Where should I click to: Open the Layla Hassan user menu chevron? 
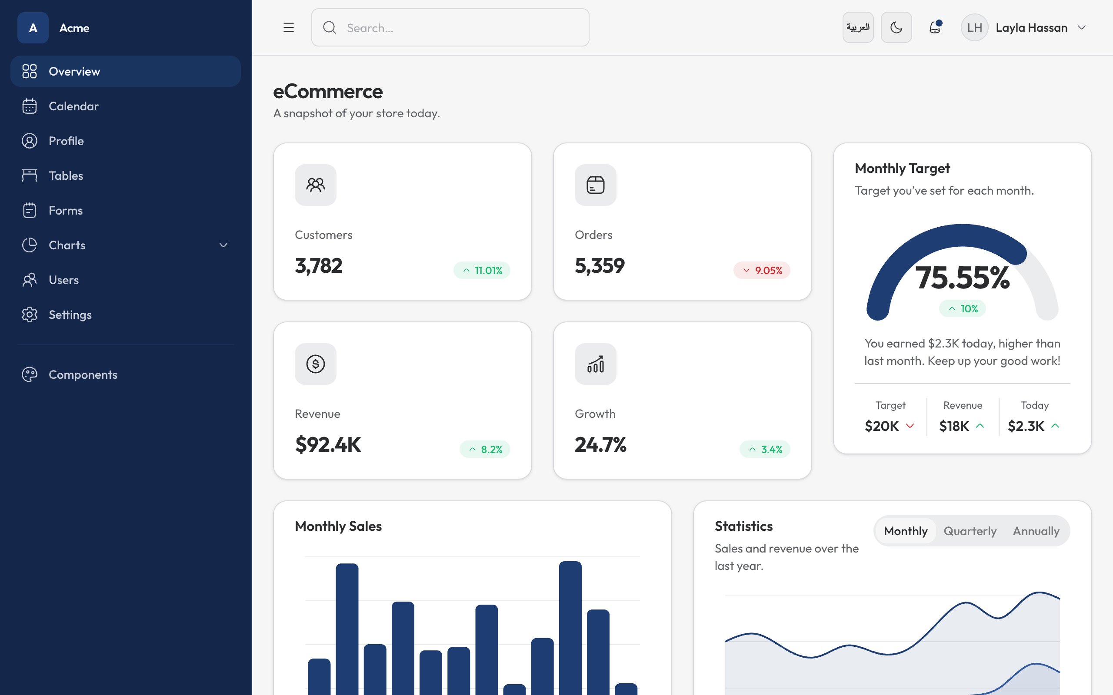click(x=1082, y=27)
